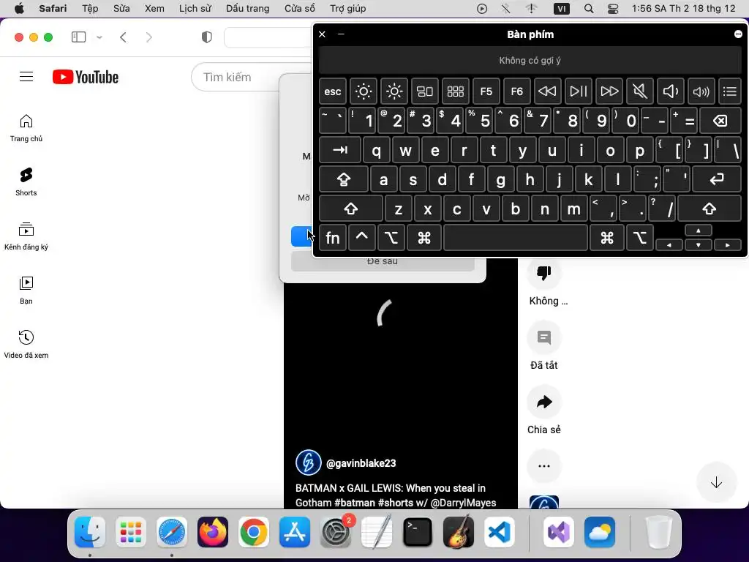This screenshot has height=562, width=749.
Task: Click the Safari privacy shield icon
Action: [206, 37]
